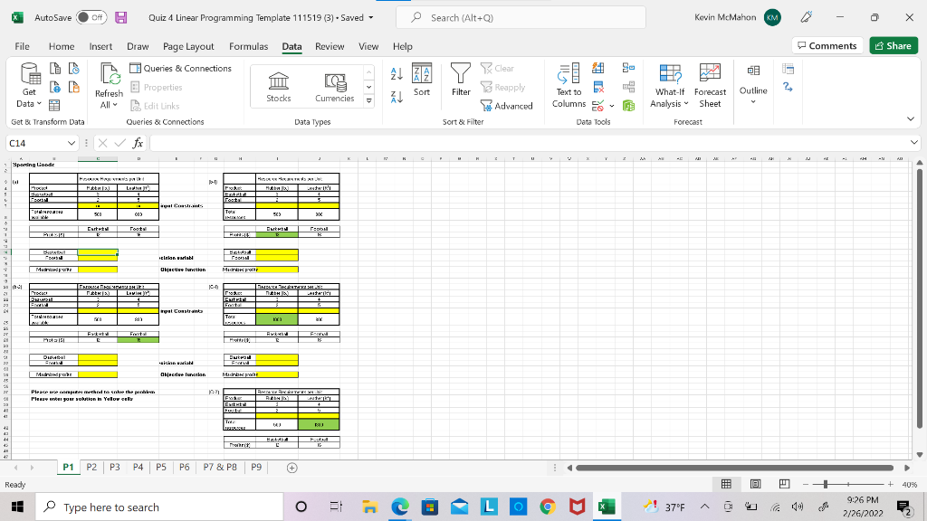The image size is (927, 521).
Task: Open Data Validation dropdown arrow
Action: point(612,107)
